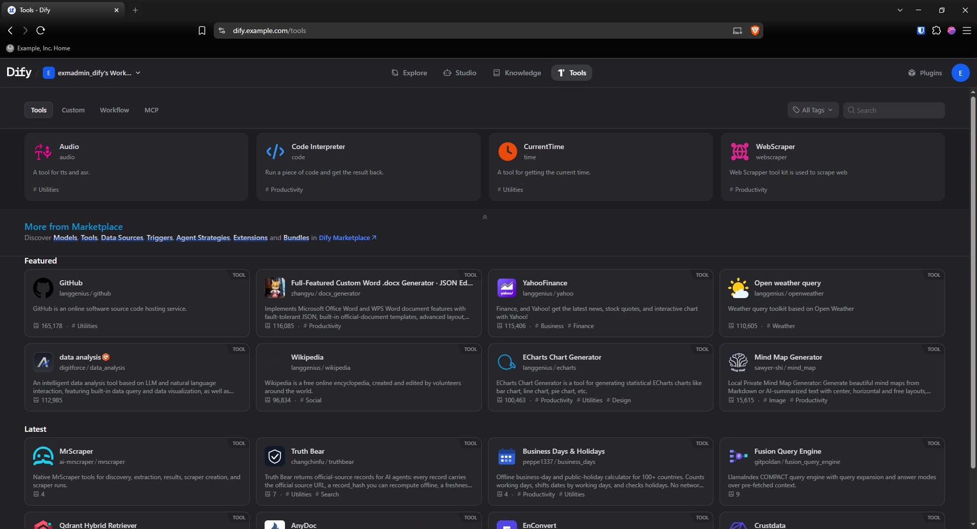
Task: Click the Open weather query icon
Action: [738, 288]
